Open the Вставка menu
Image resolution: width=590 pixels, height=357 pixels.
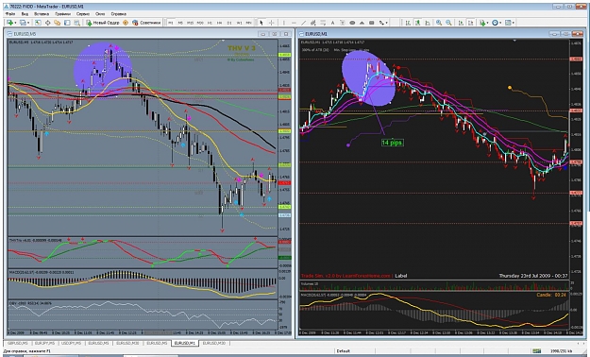pos(42,13)
